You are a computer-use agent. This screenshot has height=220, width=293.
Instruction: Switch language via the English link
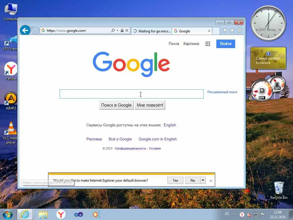[x=170, y=125]
